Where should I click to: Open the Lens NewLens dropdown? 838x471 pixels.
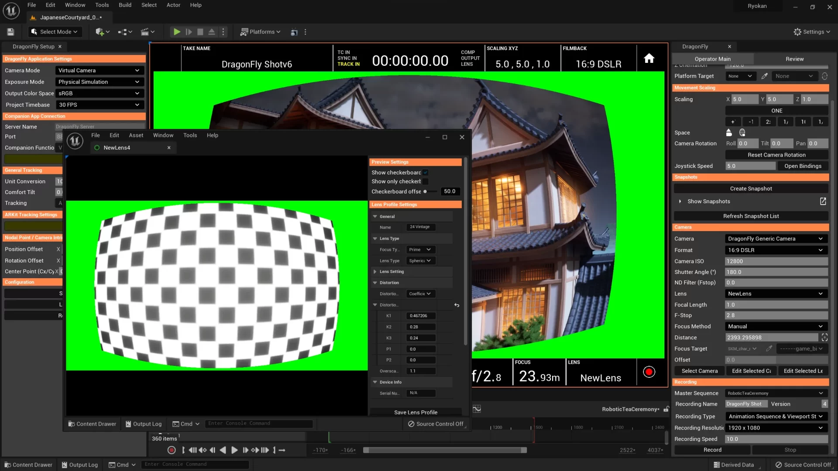pyautogui.click(x=776, y=294)
